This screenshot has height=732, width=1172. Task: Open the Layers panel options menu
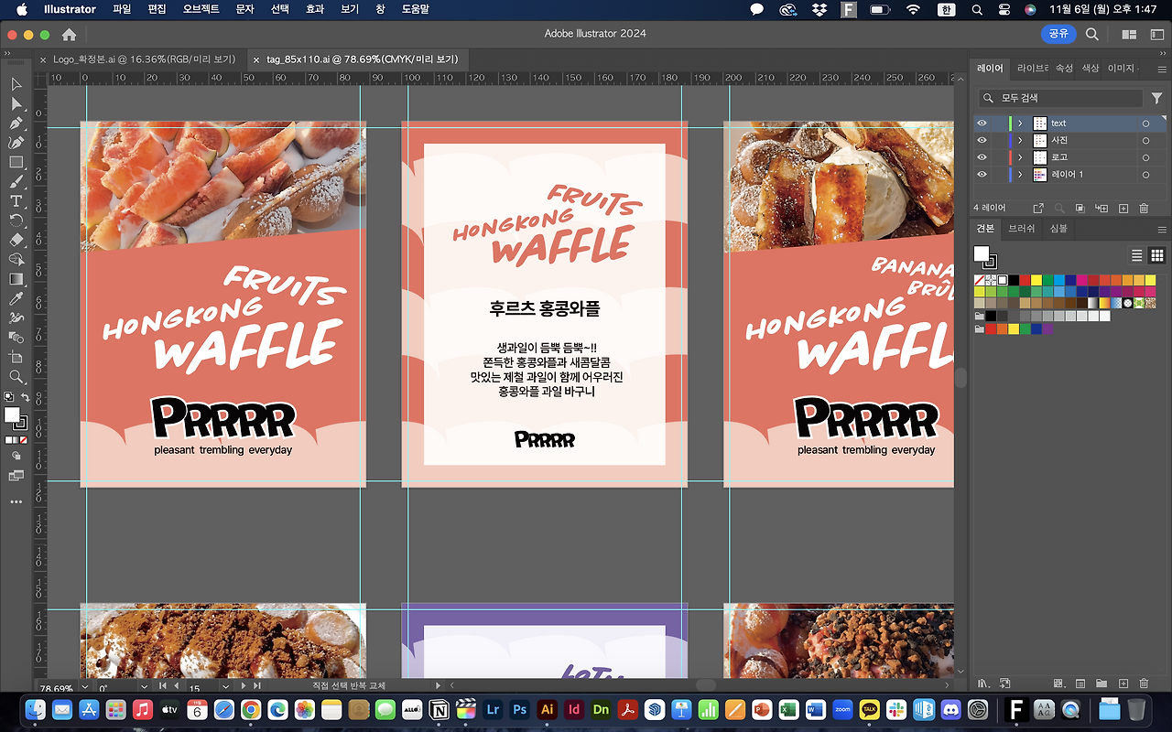tap(1162, 69)
